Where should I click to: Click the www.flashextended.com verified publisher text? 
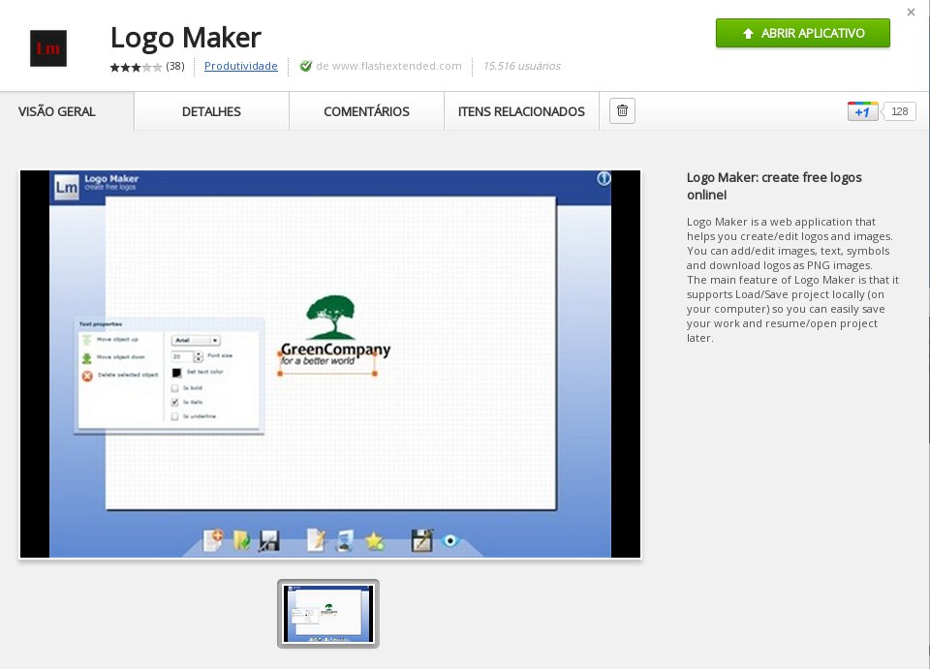pos(388,66)
